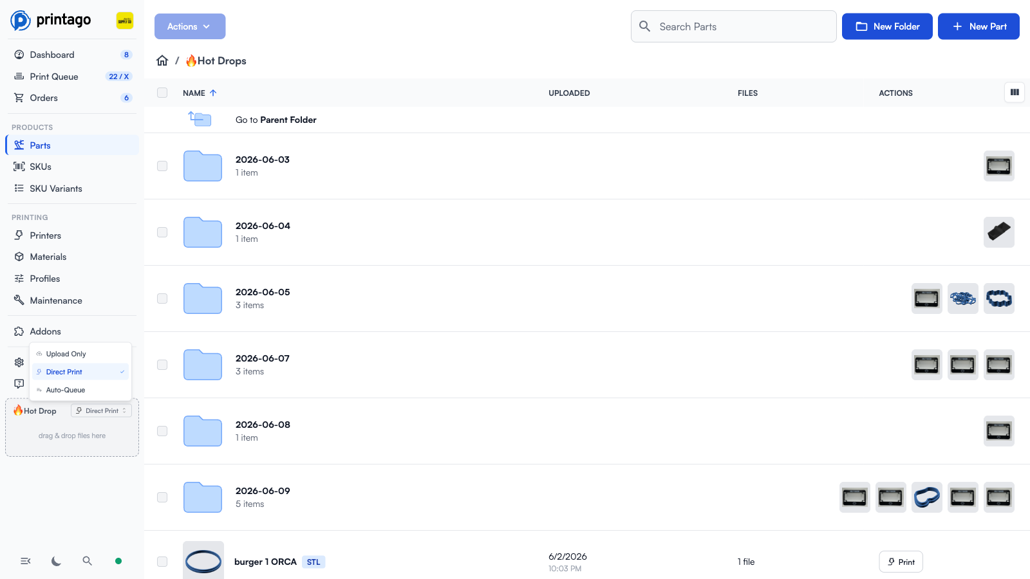This screenshot has height=579, width=1030.
Task: Select Upload Only option
Action: 80,354
